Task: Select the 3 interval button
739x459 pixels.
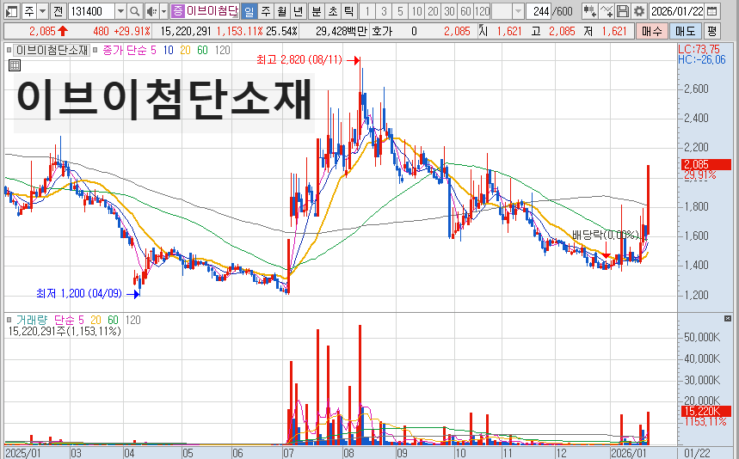Action: (384, 11)
